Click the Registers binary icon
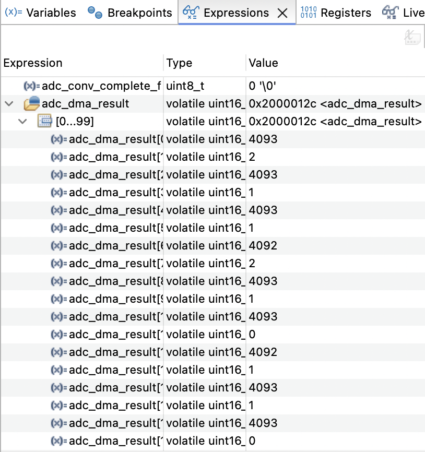This screenshot has height=452, width=425. (x=309, y=13)
